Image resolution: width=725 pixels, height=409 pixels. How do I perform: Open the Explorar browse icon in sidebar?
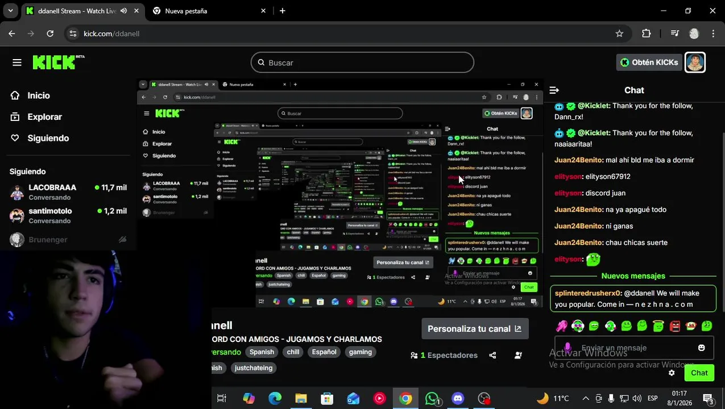pos(15,116)
